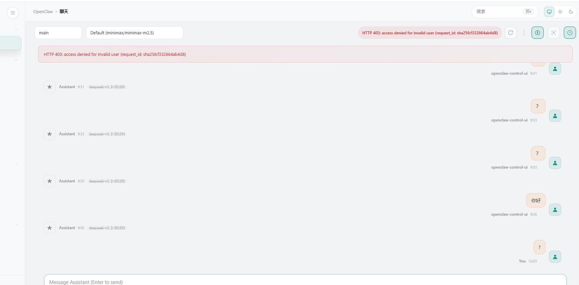Screen dimensions: 579x285
Task: Expand the topmost sidebar chevron section
Action: click(x=16, y=30)
